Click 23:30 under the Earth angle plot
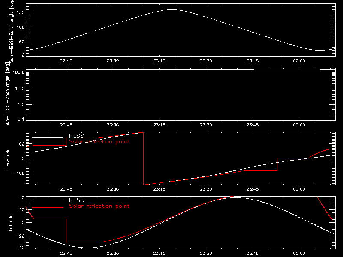The image size is (343, 257). pos(206,61)
